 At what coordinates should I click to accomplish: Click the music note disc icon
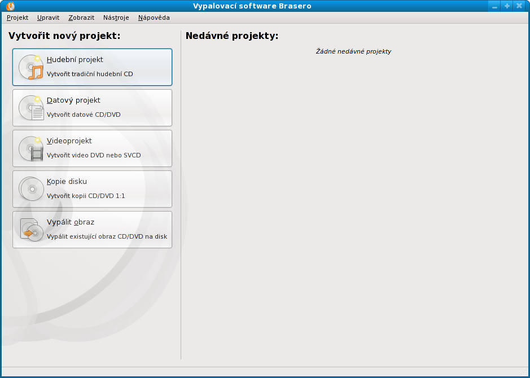coord(31,67)
